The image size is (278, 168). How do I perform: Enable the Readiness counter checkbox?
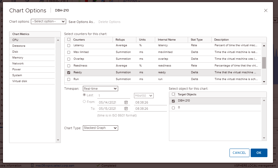[x=69, y=66]
